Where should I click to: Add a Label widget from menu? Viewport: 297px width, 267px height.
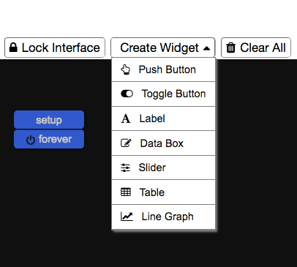tap(163, 119)
